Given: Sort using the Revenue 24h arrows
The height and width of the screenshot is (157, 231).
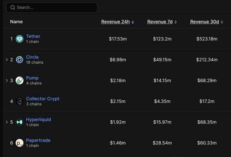Looking at the screenshot, I should tap(133, 22).
